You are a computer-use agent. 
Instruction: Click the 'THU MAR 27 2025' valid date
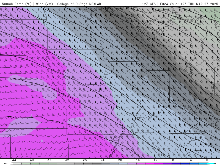point(203,4)
